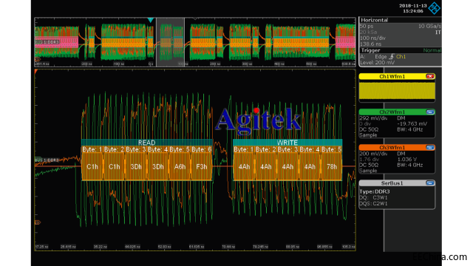This screenshot has width=473, height=266.
Task: Select the gray zoom window in overview
Action: pyautogui.click(x=171, y=42)
